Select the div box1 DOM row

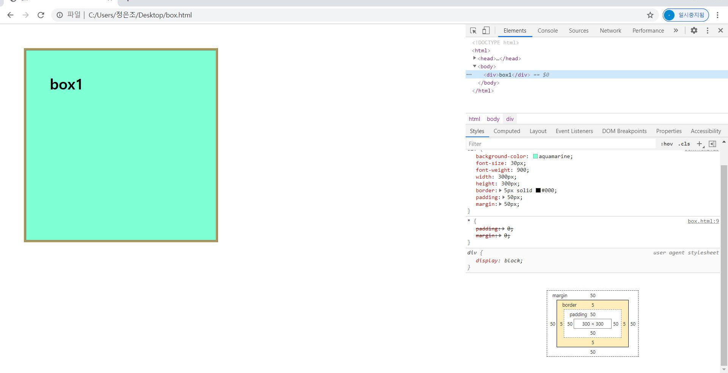coord(597,75)
